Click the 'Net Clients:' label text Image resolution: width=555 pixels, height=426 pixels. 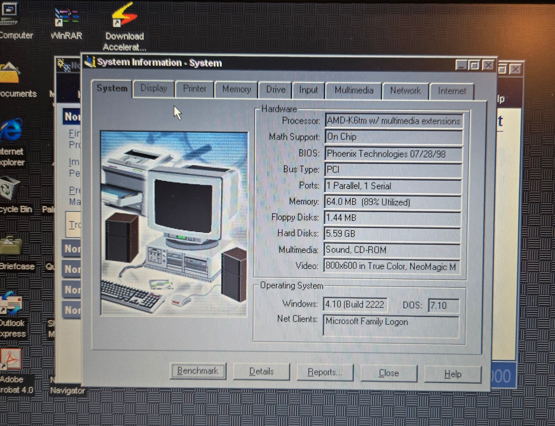click(297, 319)
